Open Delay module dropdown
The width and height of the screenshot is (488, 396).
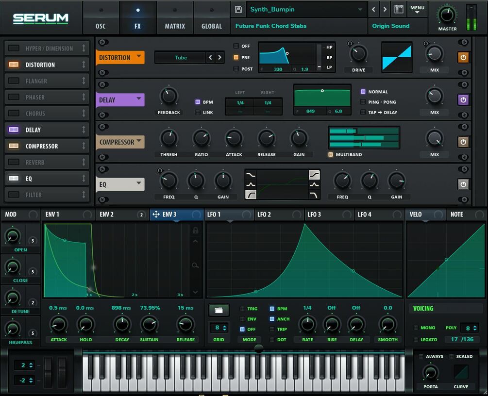click(139, 99)
